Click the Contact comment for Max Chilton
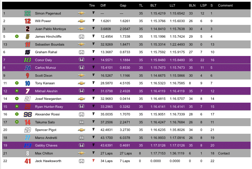The image size is (252, 169). 224,153
